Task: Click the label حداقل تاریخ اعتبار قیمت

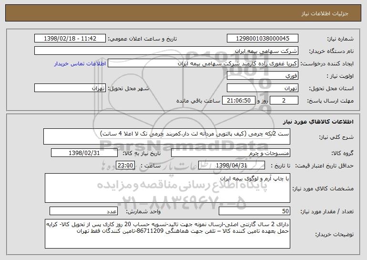Action: point(325,166)
